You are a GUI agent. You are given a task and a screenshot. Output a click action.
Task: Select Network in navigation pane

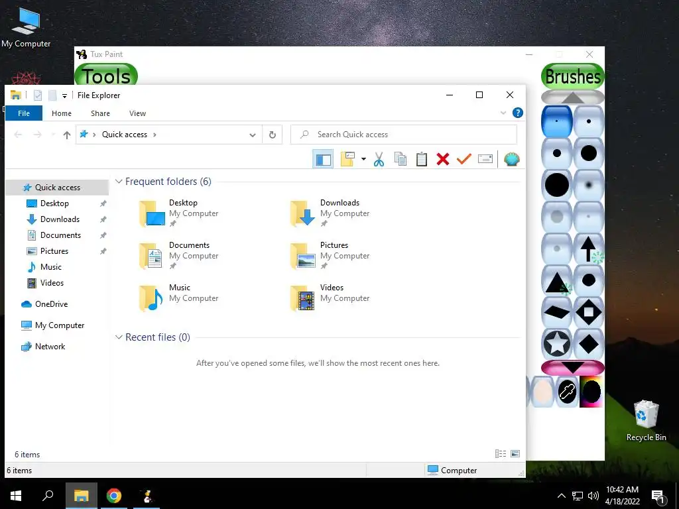coord(50,346)
